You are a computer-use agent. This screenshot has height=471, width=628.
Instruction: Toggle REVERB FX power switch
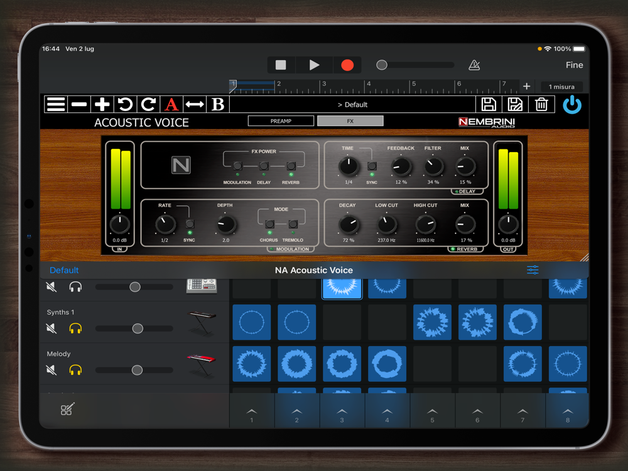click(291, 166)
